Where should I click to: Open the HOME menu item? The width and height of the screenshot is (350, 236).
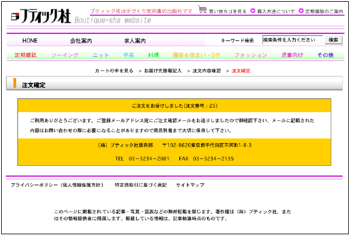coord(30,41)
